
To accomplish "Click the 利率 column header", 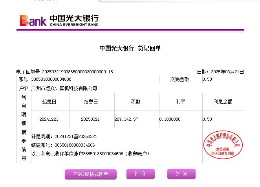I will click(x=181, y=102).
